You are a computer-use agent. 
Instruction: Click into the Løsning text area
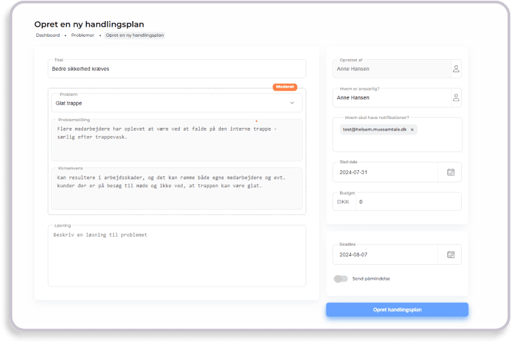click(177, 259)
